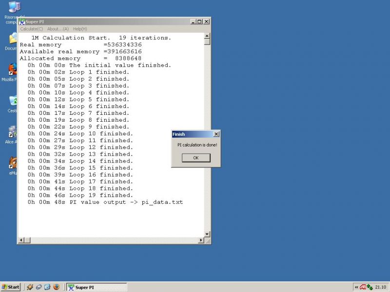This screenshot has height=292, width=390.
Task: Click the 'Available real memory =391663616' line
Action: point(81,52)
